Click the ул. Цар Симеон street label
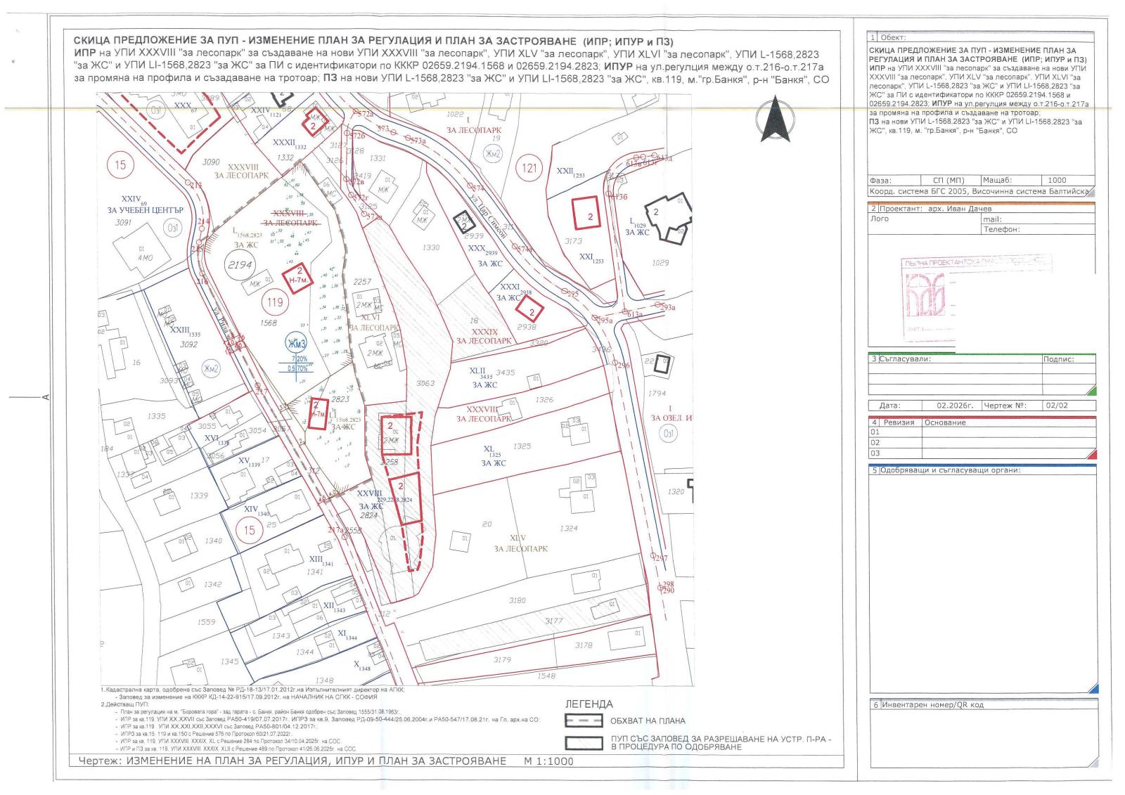 coord(490,209)
